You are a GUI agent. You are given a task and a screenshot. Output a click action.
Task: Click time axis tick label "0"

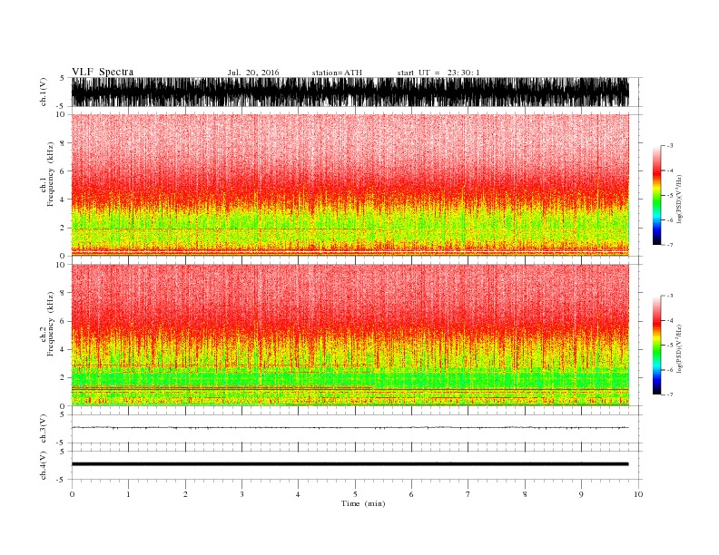coord(72,494)
